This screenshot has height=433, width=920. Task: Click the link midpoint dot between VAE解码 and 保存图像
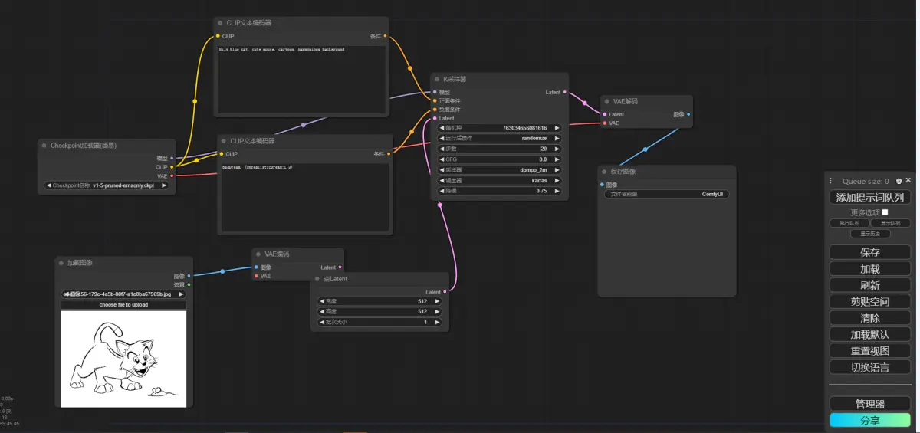point(646,149)
